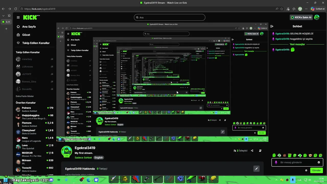The height and width of the screenshot is (184, 327).
Task: Click the English language tag
Action: [x=99, y=158]
